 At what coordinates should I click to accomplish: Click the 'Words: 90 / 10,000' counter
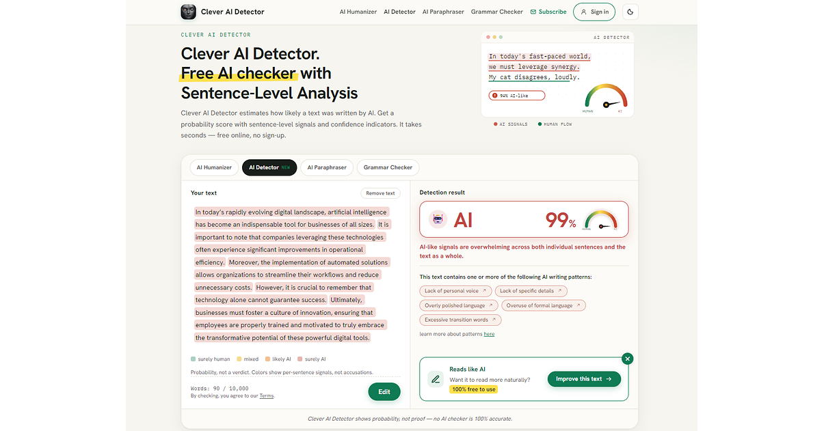point(220,388)
